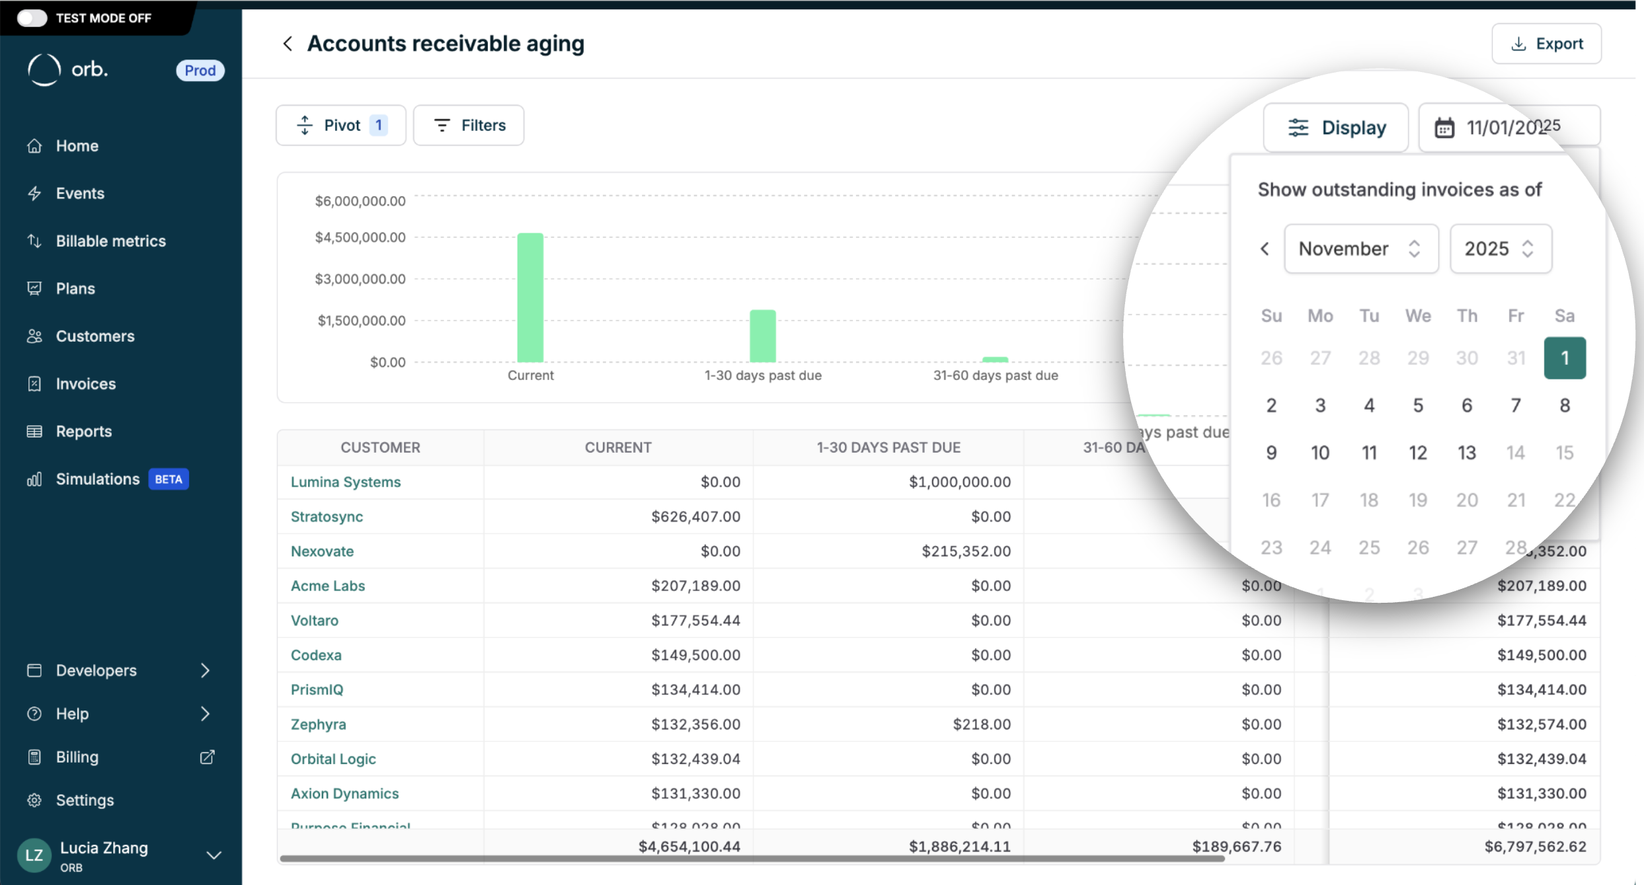
Task: Open the Invoices menu item
Action: click(86, 384)
